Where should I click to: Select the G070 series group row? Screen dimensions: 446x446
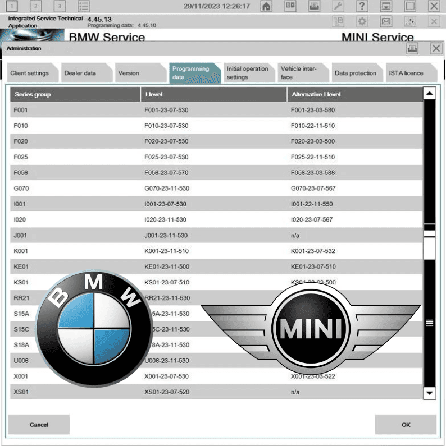216,188
